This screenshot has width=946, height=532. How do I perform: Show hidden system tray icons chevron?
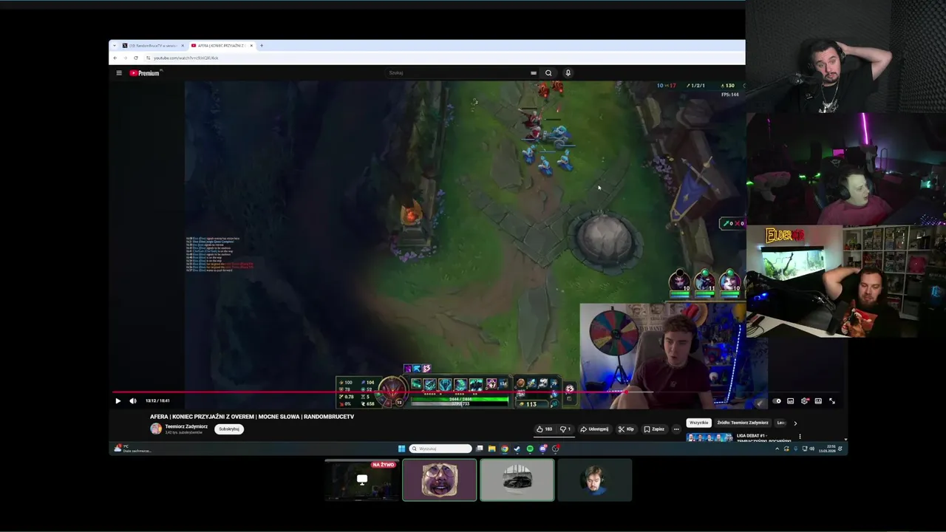[777, 449]
